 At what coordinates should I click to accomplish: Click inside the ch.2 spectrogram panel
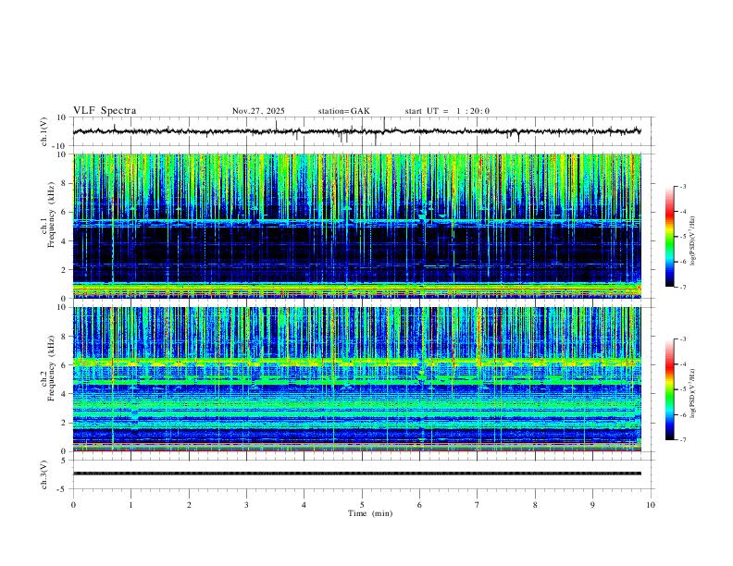357,379
